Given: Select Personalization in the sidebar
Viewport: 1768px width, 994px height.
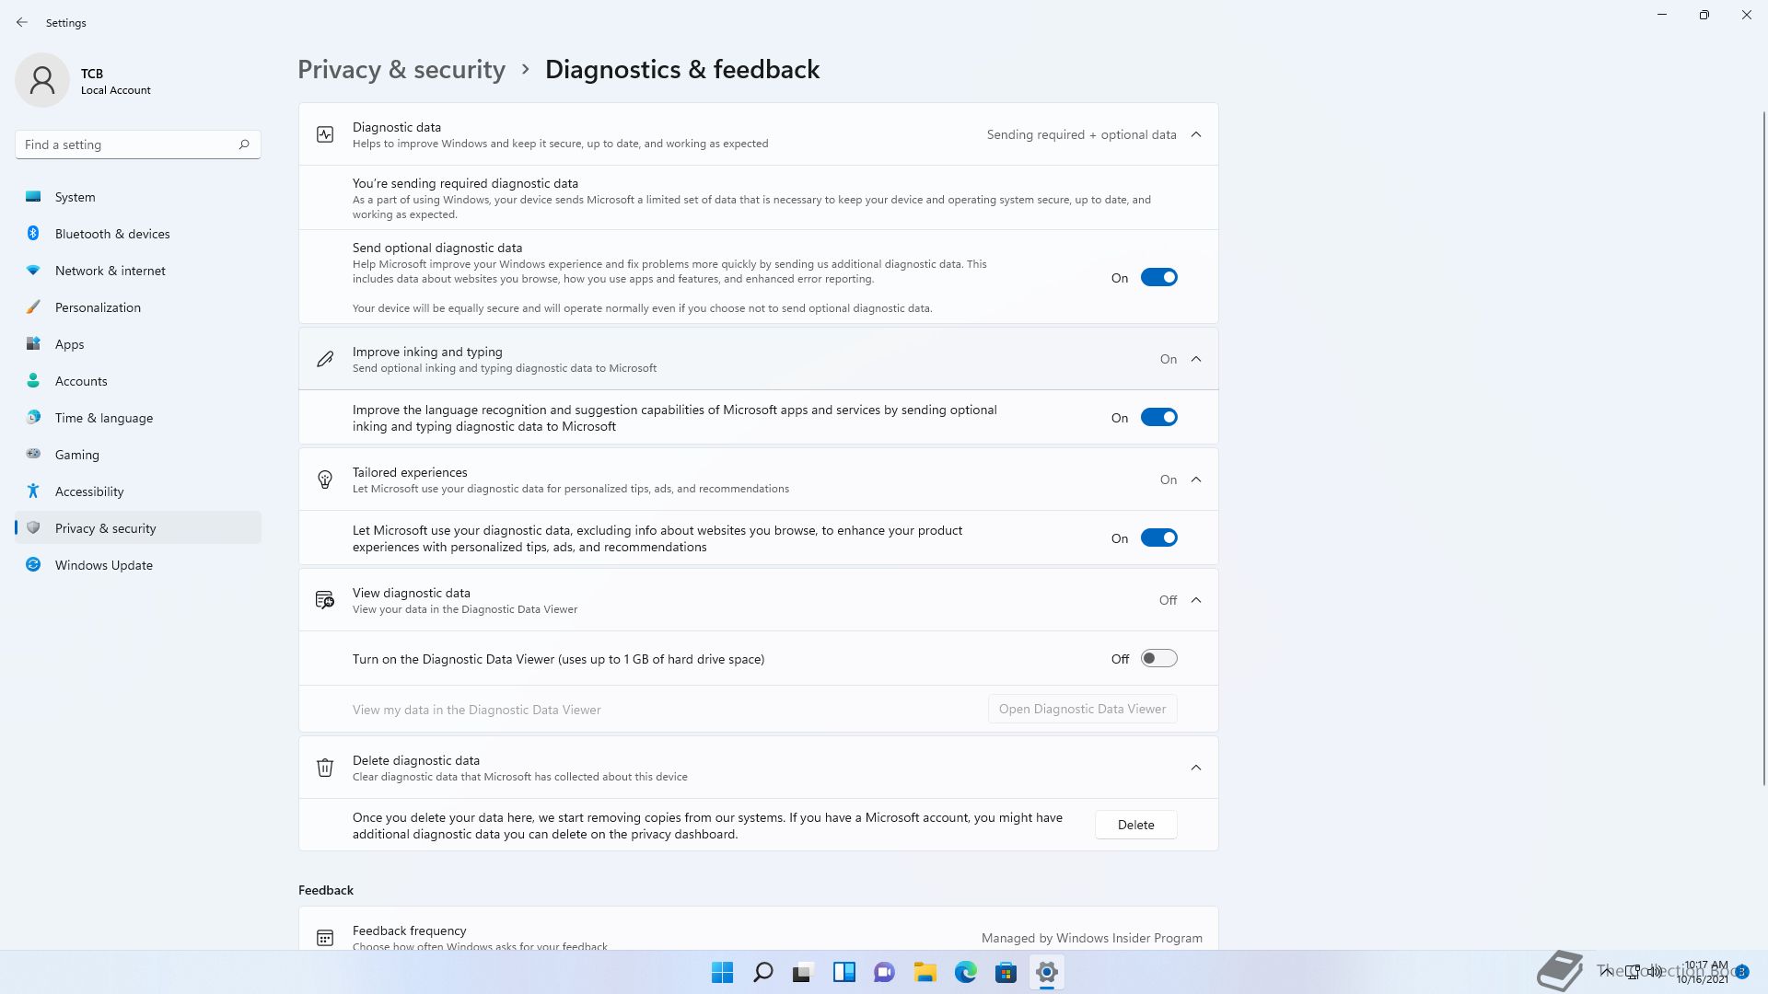Looking at the screenshot, I should [x=138, y=307].
